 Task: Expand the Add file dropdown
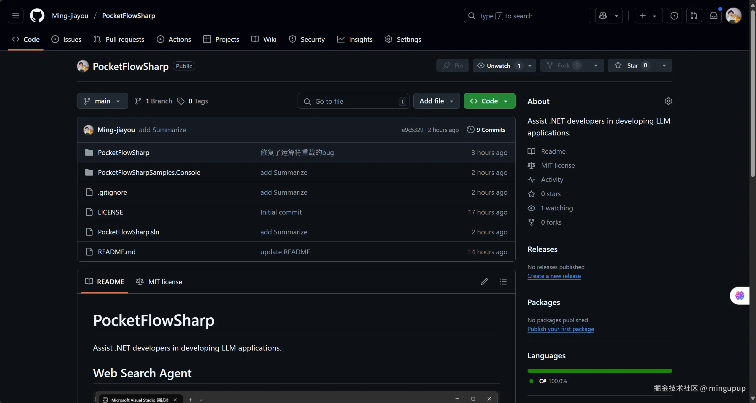(436, 101)
